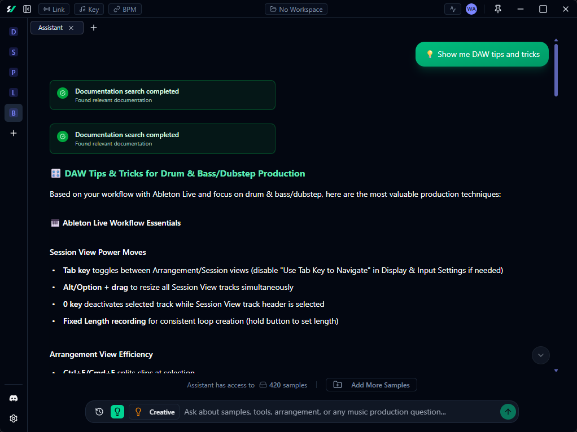Open the Key selector in the toolbar
This screenshot has height=432, width=577.
tap(89, 8)
